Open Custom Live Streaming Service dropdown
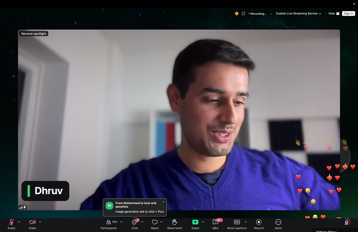The width and height of the screenshot is (358, 232). [298, 13]
